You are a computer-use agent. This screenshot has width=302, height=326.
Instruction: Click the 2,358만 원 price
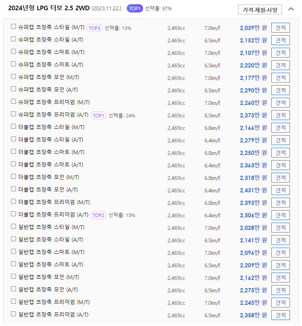pyautogui.click(x=253, y=315)
